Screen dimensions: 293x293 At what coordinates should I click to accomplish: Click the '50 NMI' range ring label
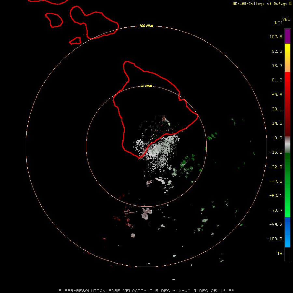pyautogui.click(x=146, y=86)
